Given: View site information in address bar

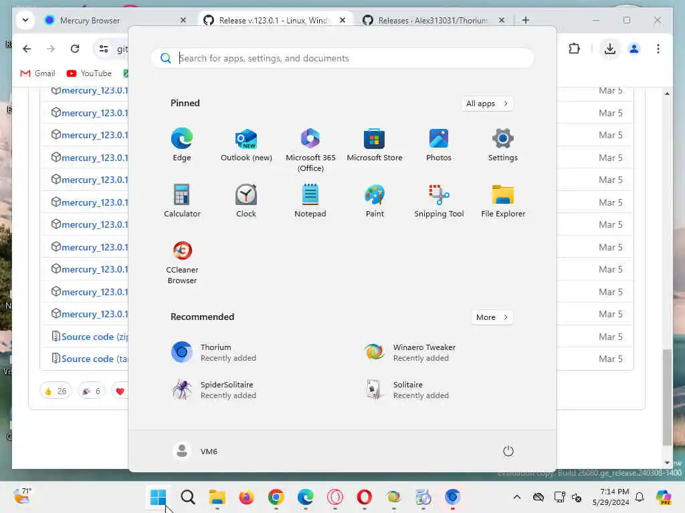Looking at the screenshot, I should (x=104, y=49).
